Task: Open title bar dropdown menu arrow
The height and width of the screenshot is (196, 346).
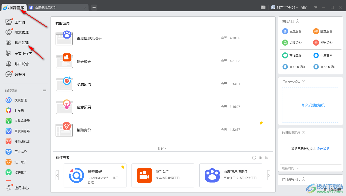Action: click(316, 8)
